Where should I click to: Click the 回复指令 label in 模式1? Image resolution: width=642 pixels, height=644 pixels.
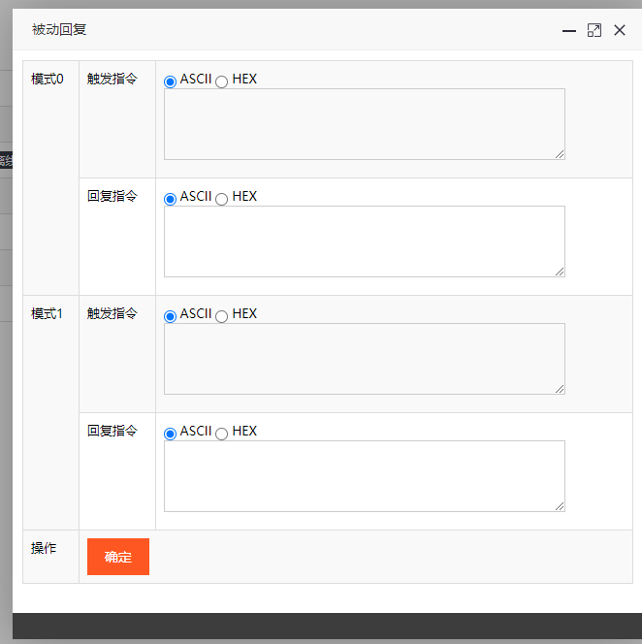coord(112,431)
